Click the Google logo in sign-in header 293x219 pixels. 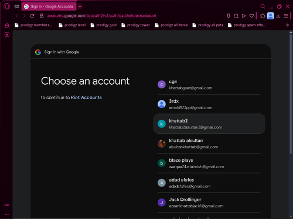pyautogui.click(x=38, y=52)
